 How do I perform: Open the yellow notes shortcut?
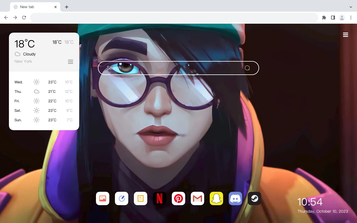tap(141, 198)
